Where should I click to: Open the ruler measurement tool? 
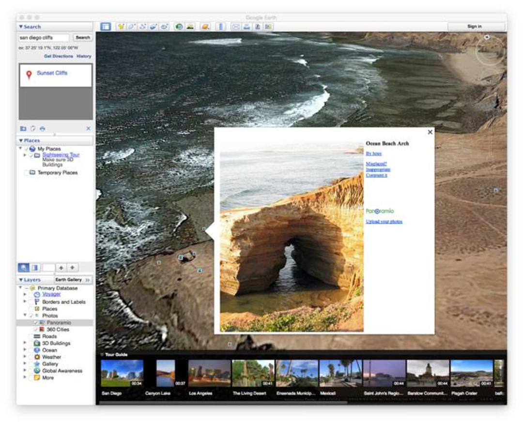pos(221,27)
